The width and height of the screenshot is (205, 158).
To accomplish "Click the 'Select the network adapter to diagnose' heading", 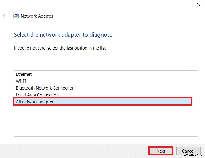I will [x=63, y=35].
